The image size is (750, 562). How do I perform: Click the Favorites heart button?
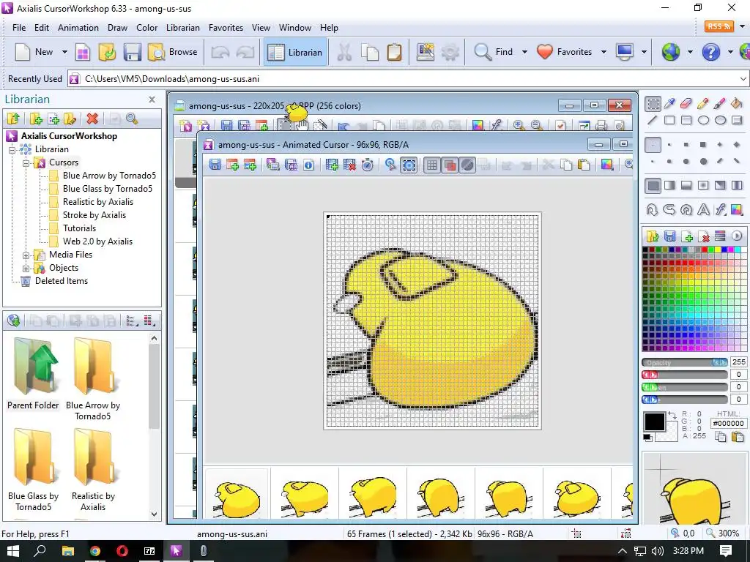565,52
